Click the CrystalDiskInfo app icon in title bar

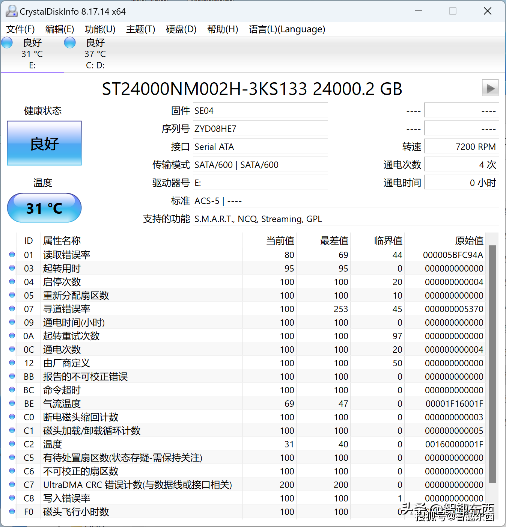[11, 11]
